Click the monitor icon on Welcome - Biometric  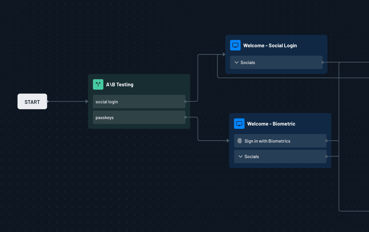coord(239,123)
